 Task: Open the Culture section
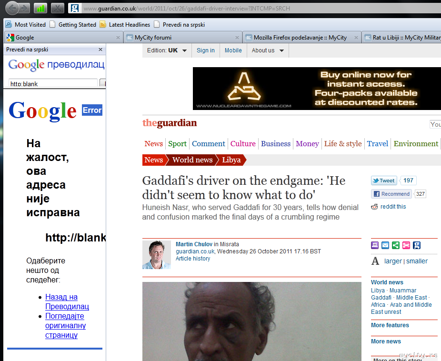click(243, 144)
